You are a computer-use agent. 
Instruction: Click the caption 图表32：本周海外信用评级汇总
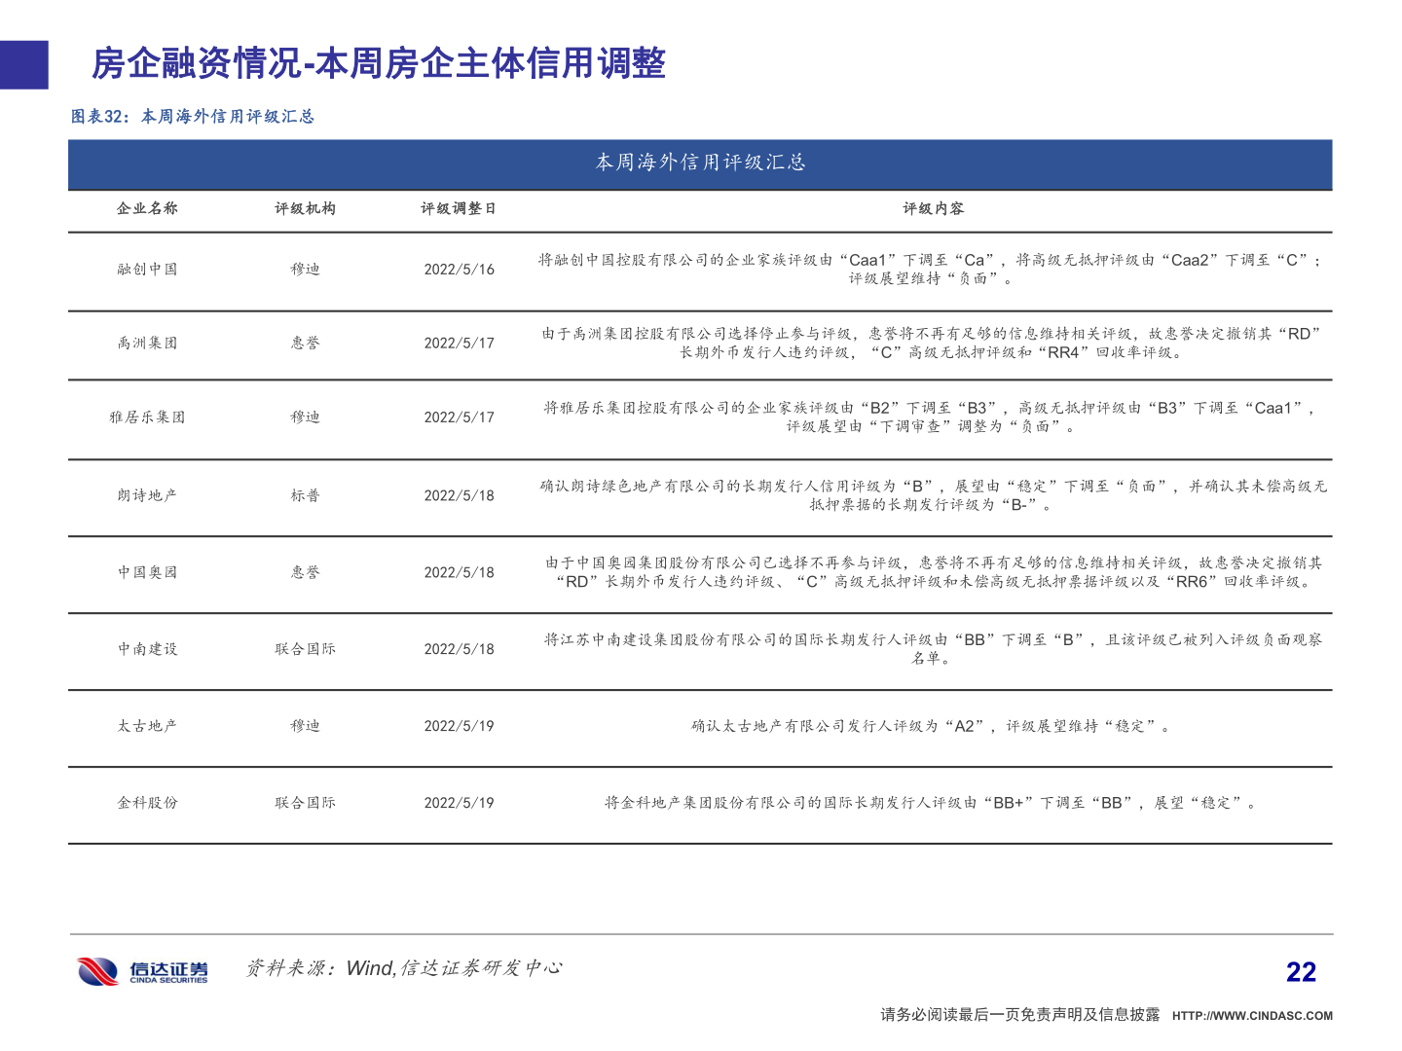coord(193,116)
